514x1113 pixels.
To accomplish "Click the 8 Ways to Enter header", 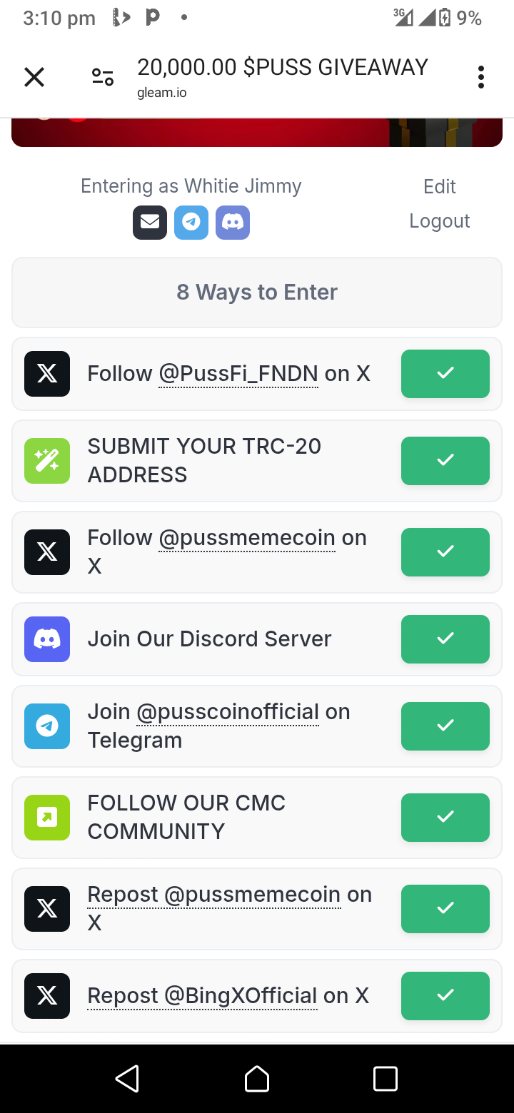I will 257,293.
